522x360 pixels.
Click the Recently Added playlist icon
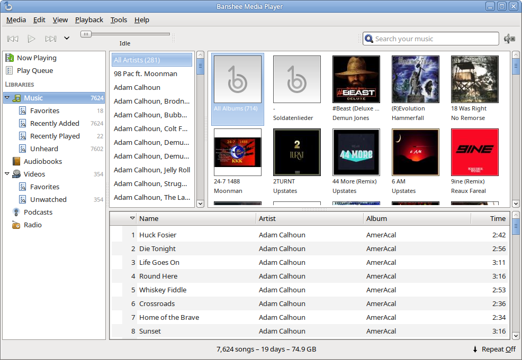(23, 123)
